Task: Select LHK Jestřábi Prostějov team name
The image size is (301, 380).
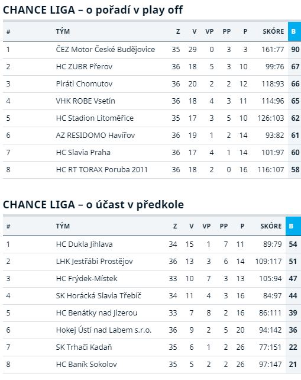Action: [94, 262]
